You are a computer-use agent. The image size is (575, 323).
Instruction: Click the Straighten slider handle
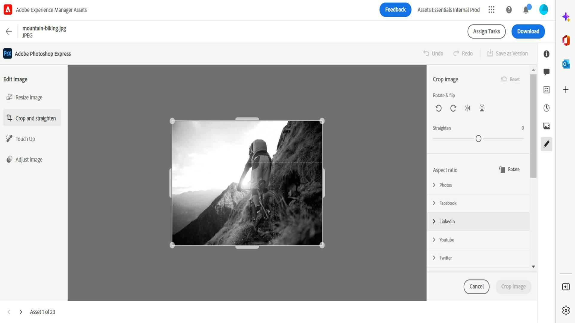coord(478,139)
